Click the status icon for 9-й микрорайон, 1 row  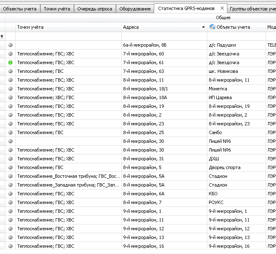pos(10,211)
